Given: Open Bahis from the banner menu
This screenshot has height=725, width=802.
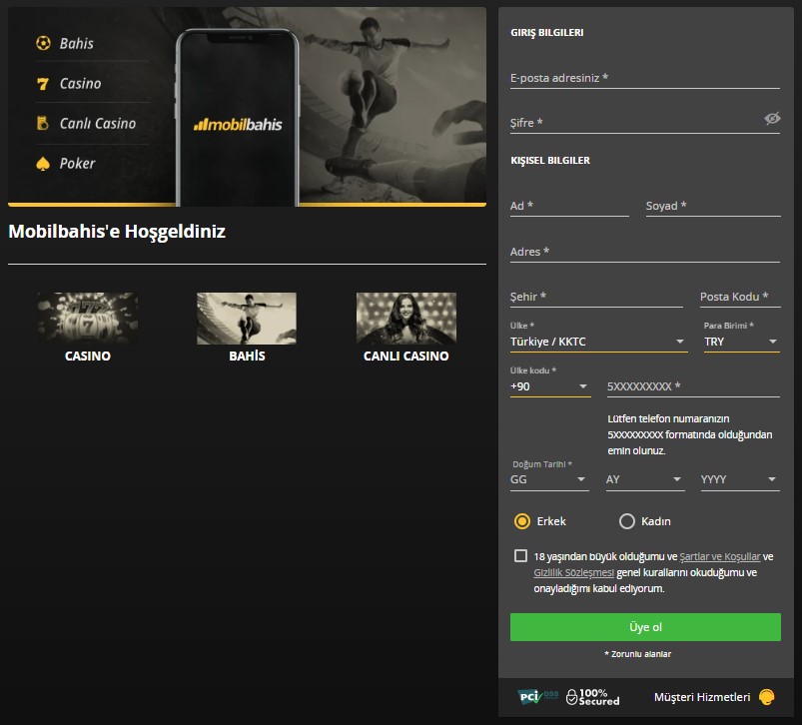Looking at the screenshot, I should click(x=77, y=44).
